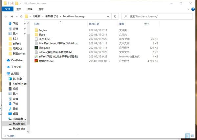Go forward with the right arrow
197x140 pixels.
pyautogui.click(x=12, y=16)
